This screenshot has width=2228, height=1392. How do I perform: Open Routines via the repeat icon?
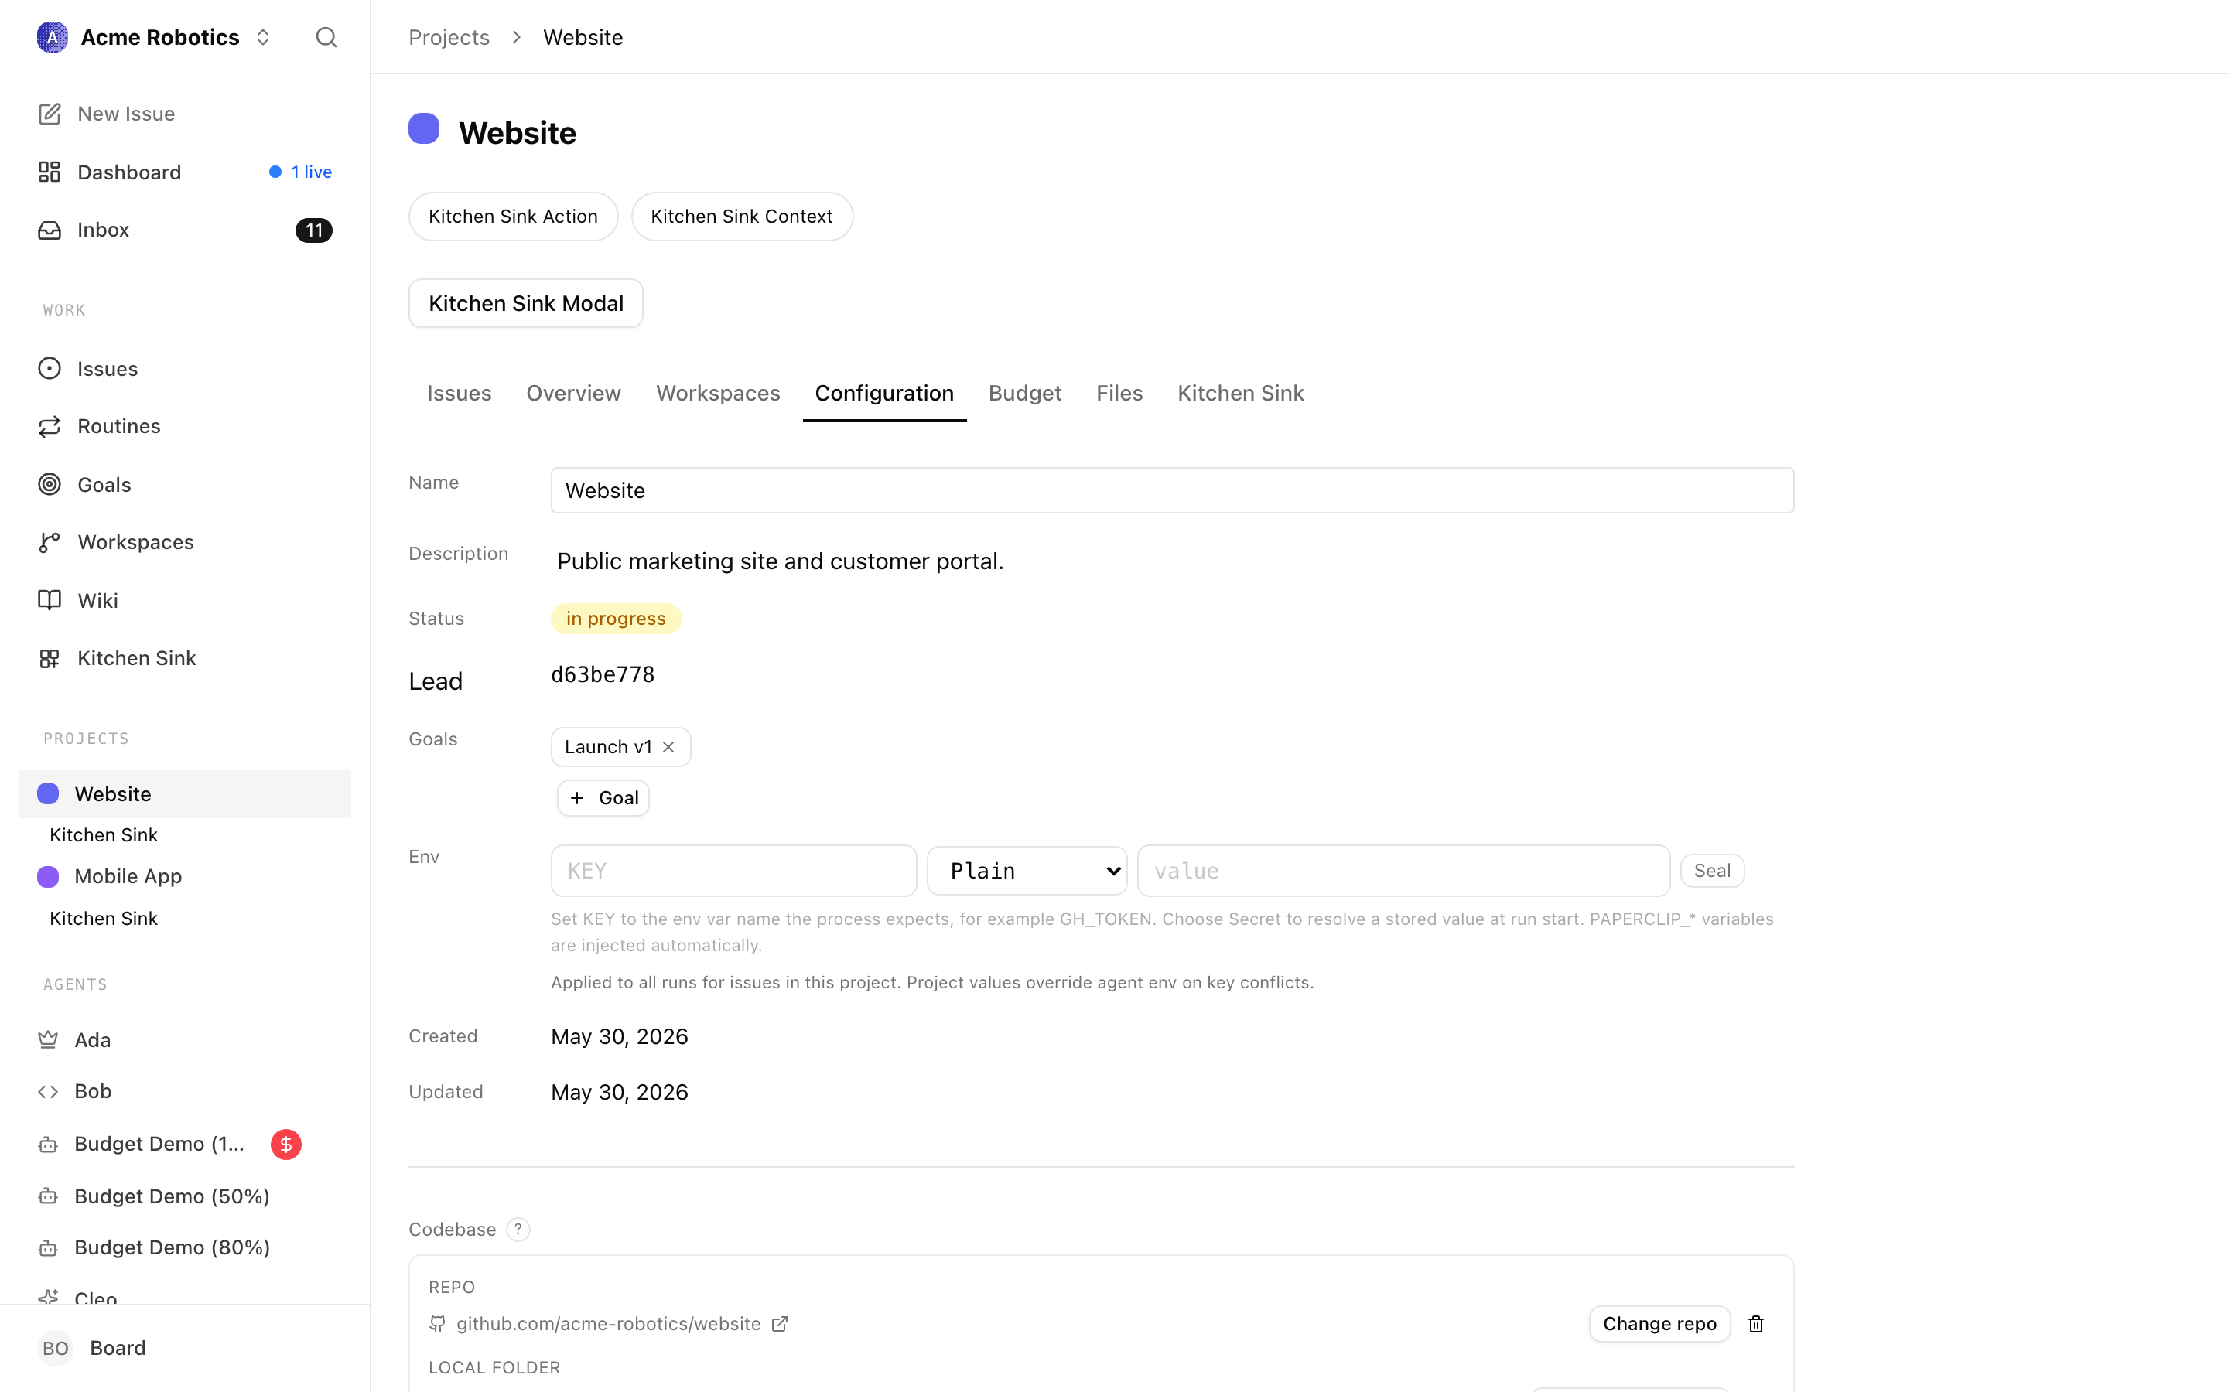pyautogui.click(x=50, y=426)
